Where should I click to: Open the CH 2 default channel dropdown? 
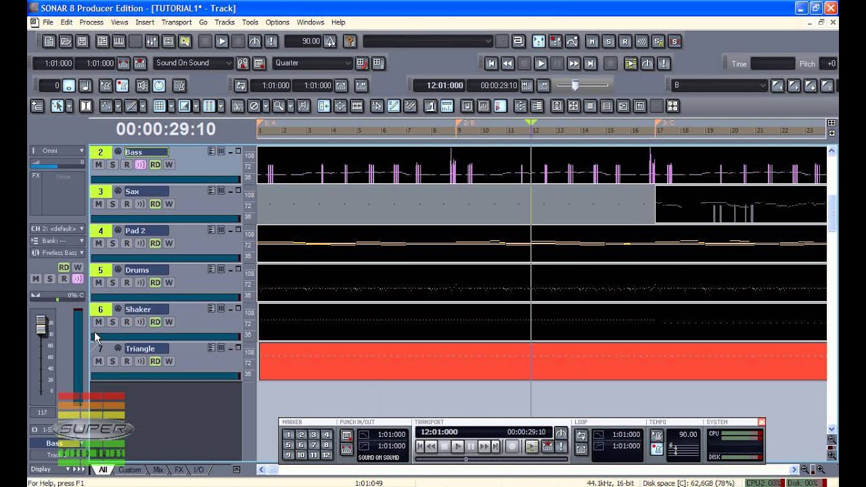(x=58, y=229)
